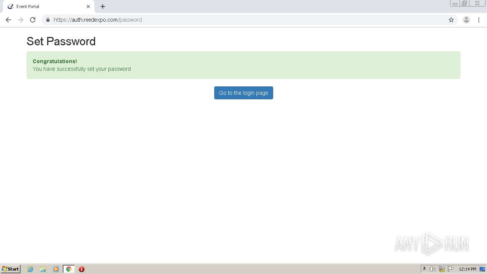Close the Event Portal tab

coord(88,6)
